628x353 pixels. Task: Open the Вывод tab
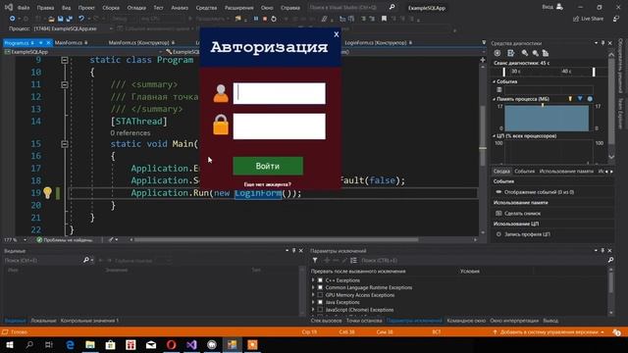click(x=550, y=321)
